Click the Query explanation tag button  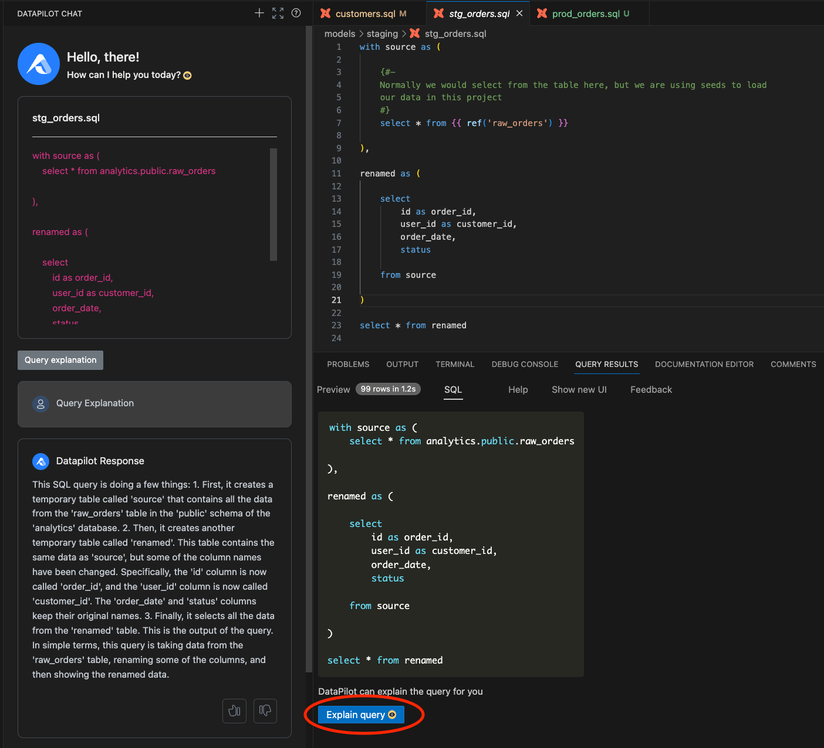click(x=60, y=360)
